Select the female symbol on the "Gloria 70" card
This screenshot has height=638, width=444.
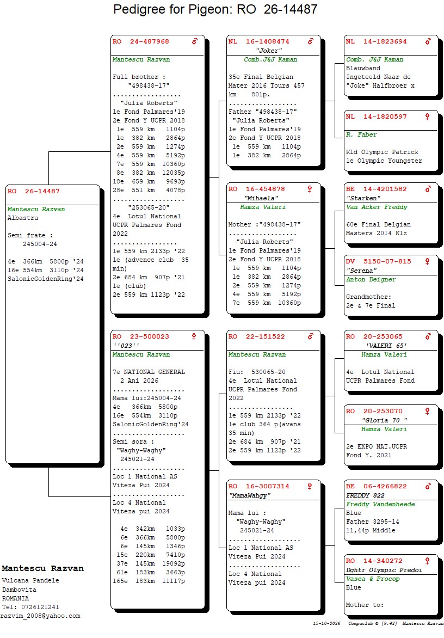pos(427,411)
